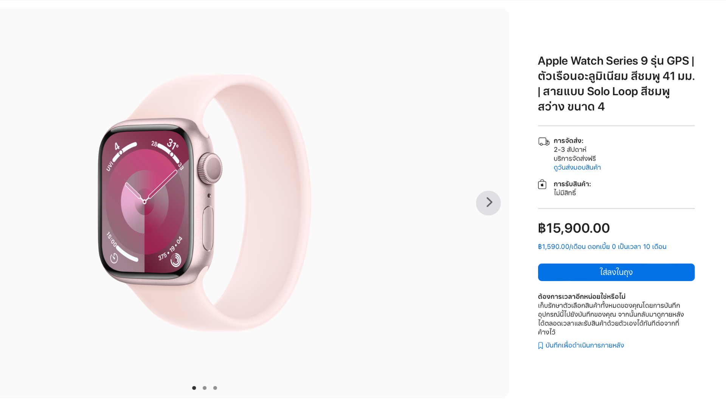Click บันทึกเพื่อดำเนินการภายหลัง save for later link
726x408 pixels.
585,345
